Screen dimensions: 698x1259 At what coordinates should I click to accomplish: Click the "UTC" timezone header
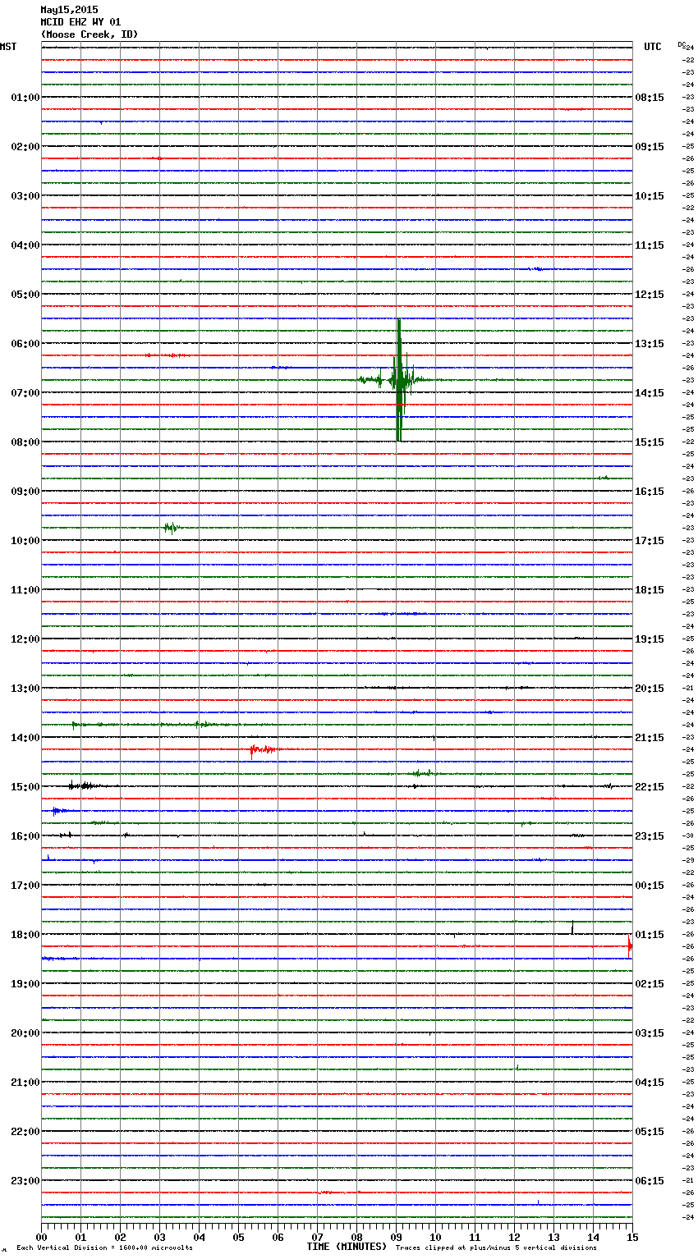652,47
